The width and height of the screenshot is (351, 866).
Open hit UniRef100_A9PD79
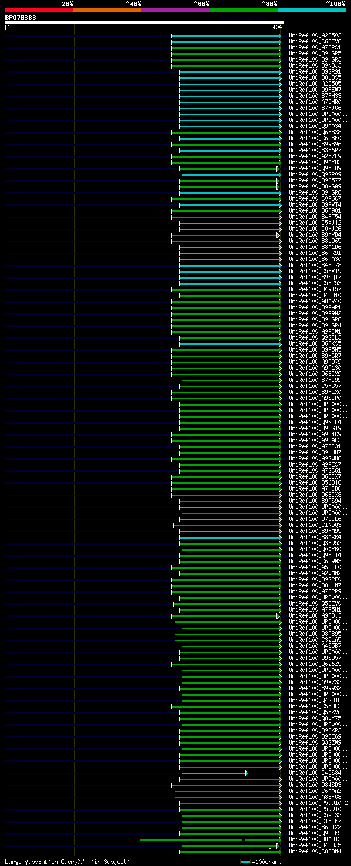(315, 362)
